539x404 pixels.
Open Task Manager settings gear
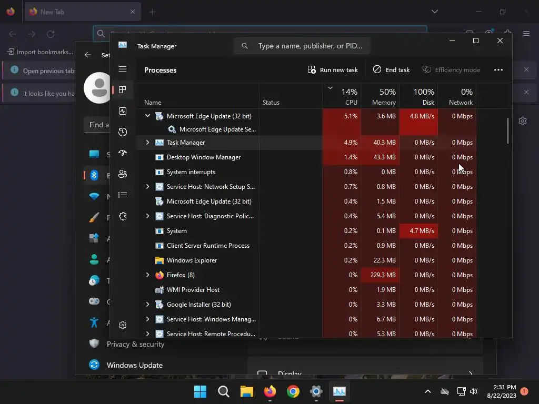[x=122, y=325]
